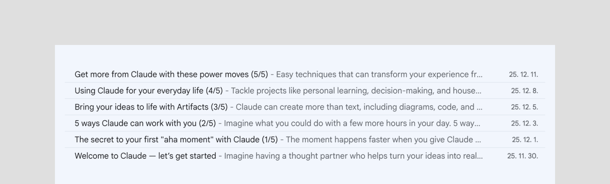This screenshot has width=610, height=184.
Task: Open "Welcome to Claude — let's get started"
Action: pos(145,156)
